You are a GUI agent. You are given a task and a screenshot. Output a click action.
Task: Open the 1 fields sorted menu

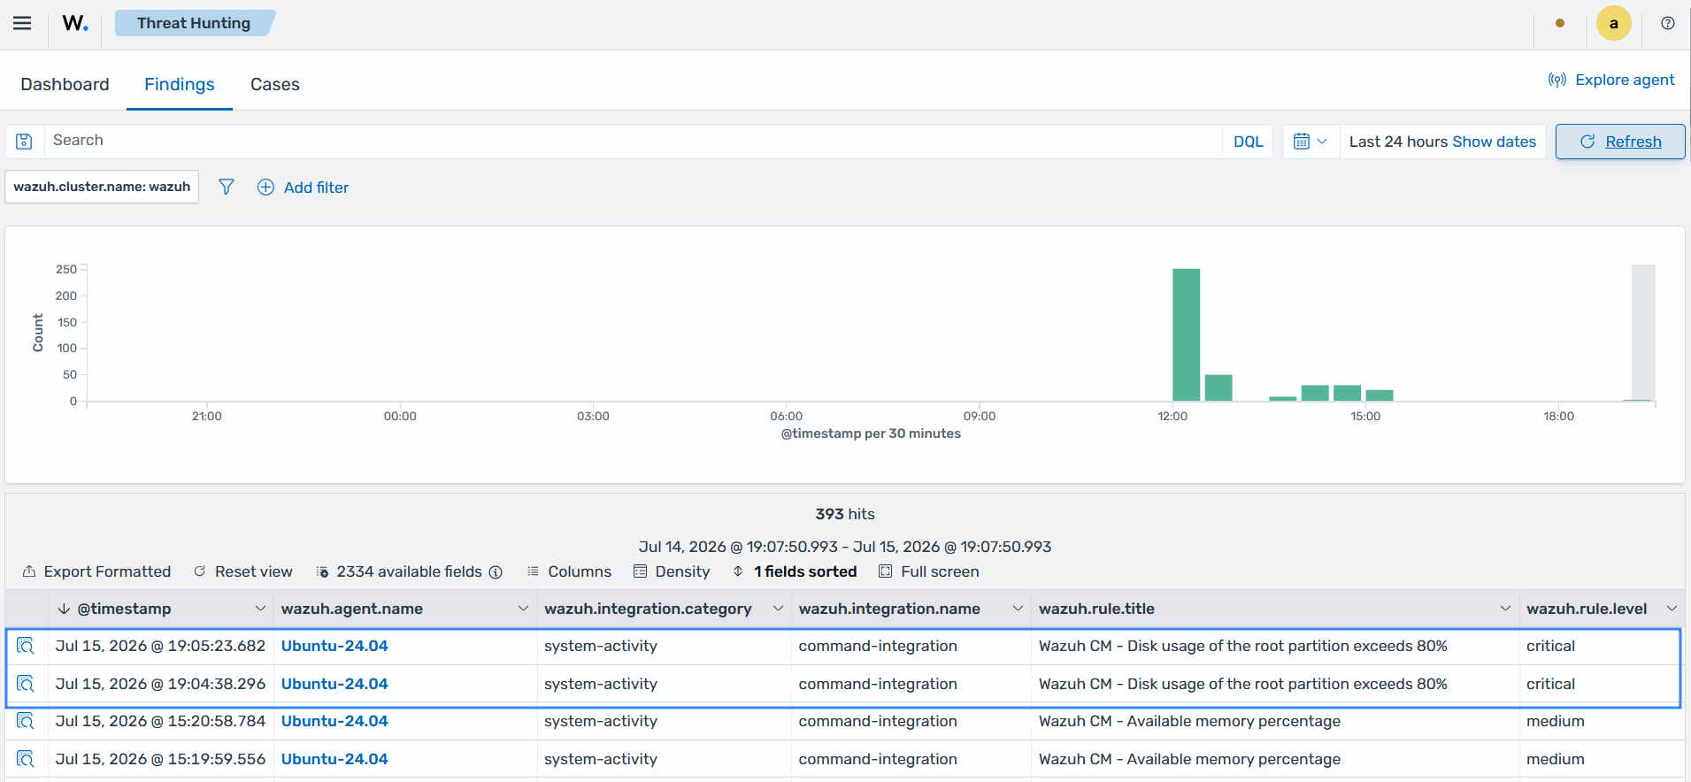click(x=795, y=571)
